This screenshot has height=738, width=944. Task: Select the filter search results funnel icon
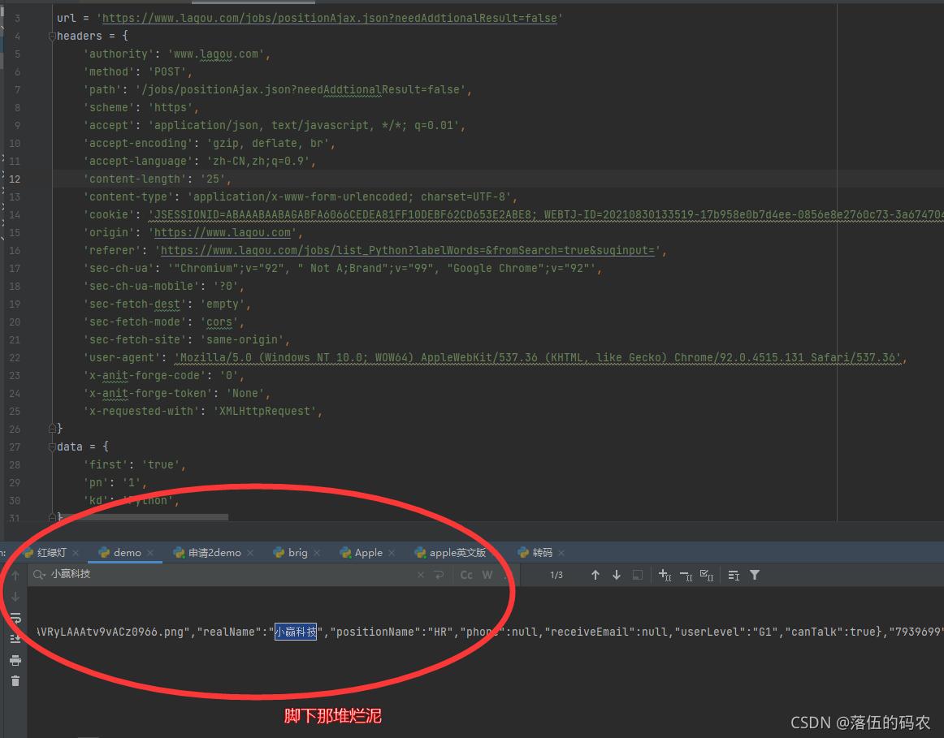[x=755, y=575]
